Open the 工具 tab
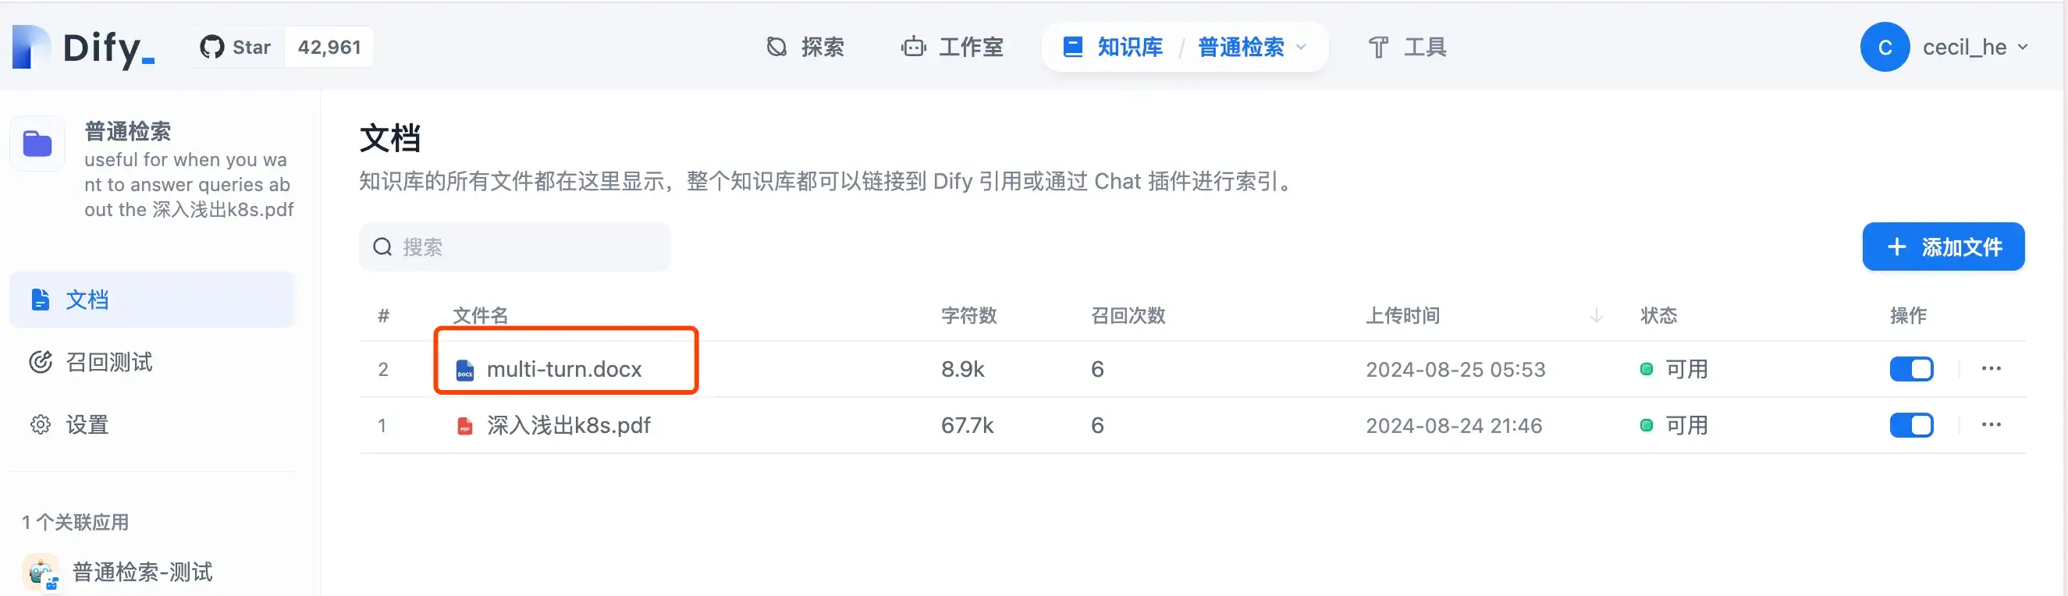This screenshot has width=2068, height=596. [x=1406, y=48]
